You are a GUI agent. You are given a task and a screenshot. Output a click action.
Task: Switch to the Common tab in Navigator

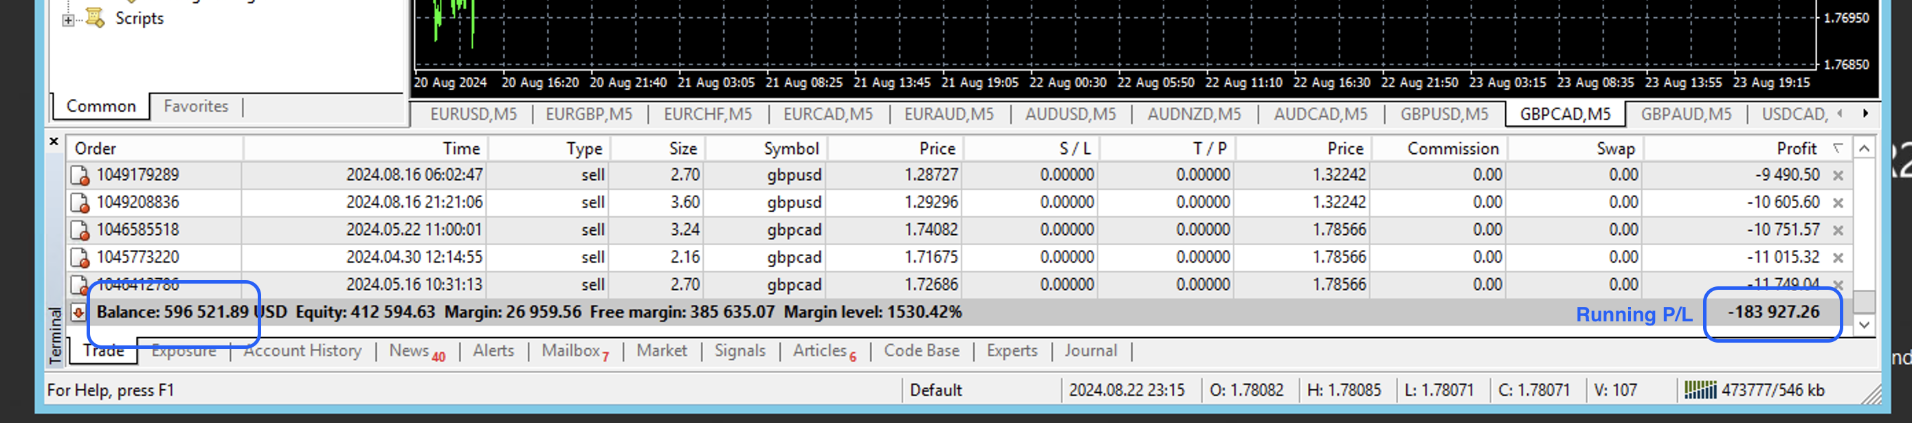101,106
